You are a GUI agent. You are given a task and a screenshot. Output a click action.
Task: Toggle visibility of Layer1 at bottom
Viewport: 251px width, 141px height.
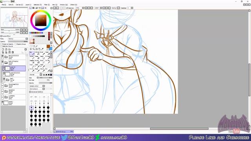coord(2,102)
